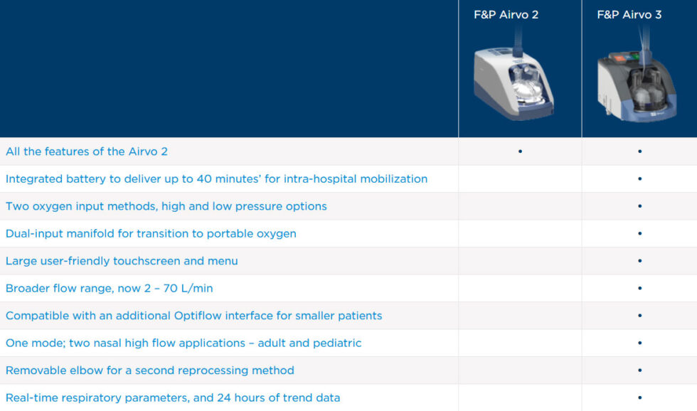The height and width of the screenshot is (411, 697).
Task: Click the F&P Airvo 2 product image
Action: pos(514,80)
